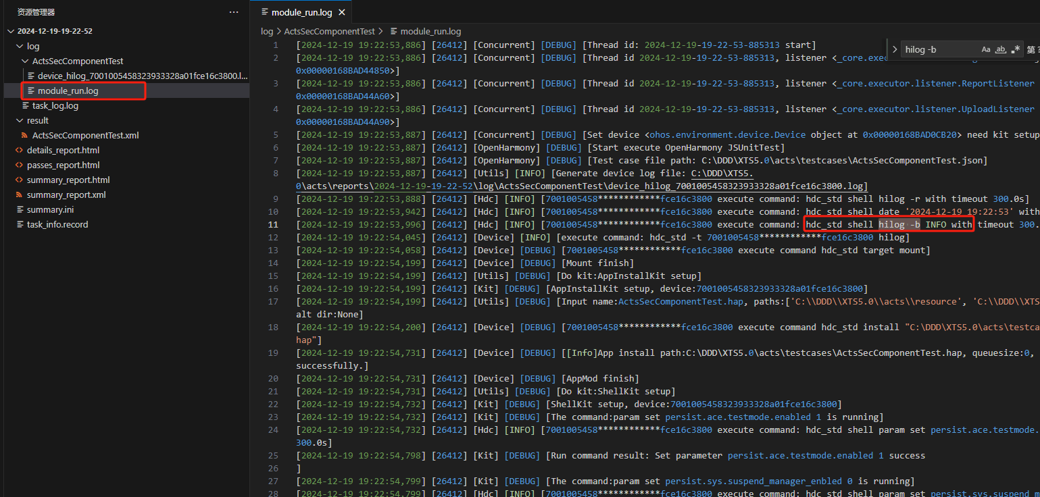Image resolution: width=1040 pixels, height=497 pixels.
Task: Click the details_report.html file icon
Action: point(19,150)
